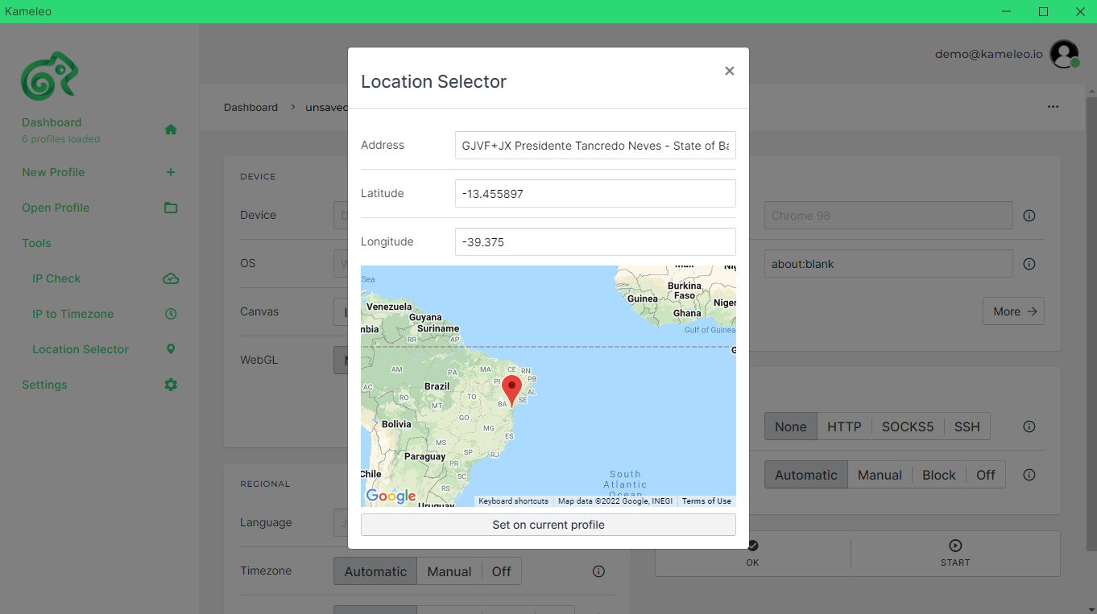
Task: Click the Location Selector pin icon in sidebar
Action: (x=171, y=349)
